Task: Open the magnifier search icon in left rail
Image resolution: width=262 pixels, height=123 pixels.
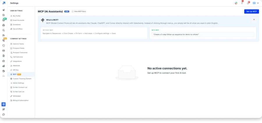Action: (x=4, y=30)
